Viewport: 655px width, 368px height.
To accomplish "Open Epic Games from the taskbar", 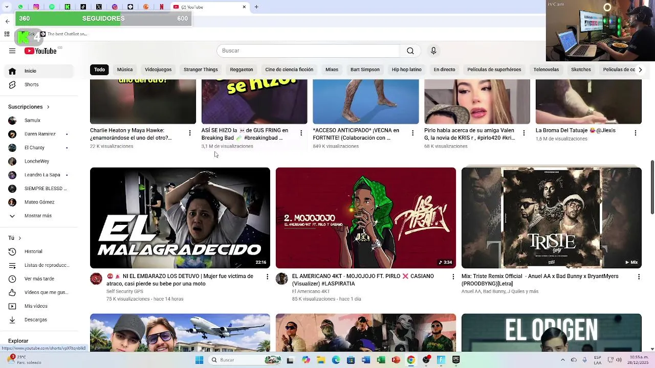I will coord(456,360).
